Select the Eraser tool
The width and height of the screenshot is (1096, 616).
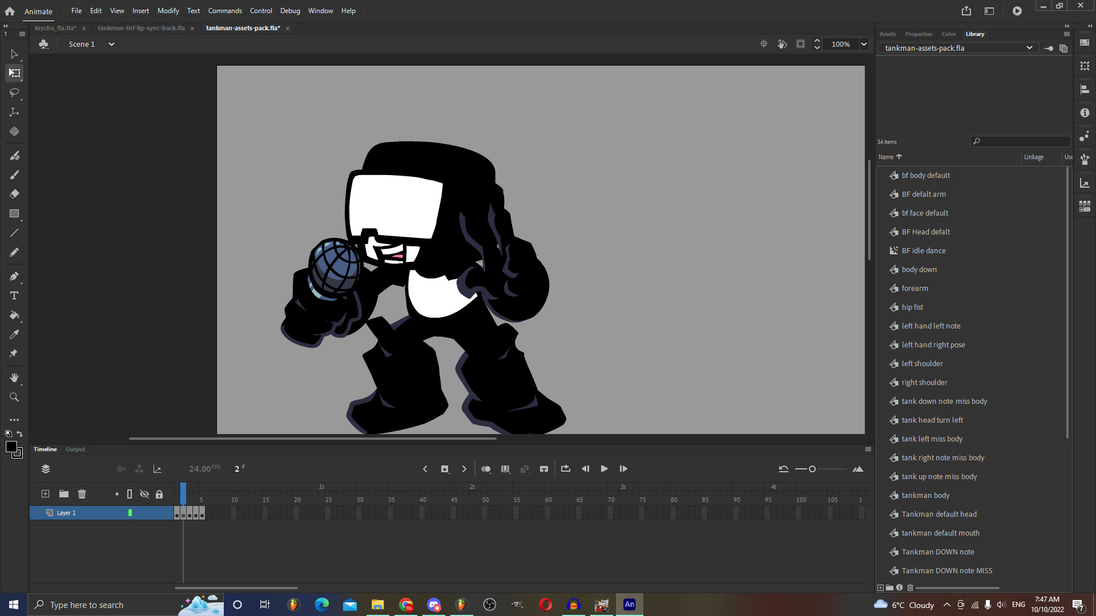(14, 194)
